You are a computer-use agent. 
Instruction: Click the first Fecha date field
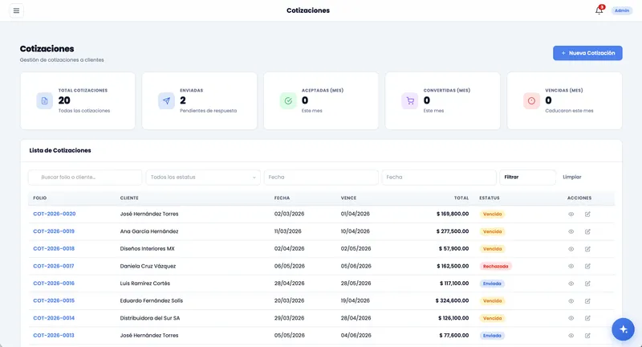pyautogui.click(x=321, y=178)
